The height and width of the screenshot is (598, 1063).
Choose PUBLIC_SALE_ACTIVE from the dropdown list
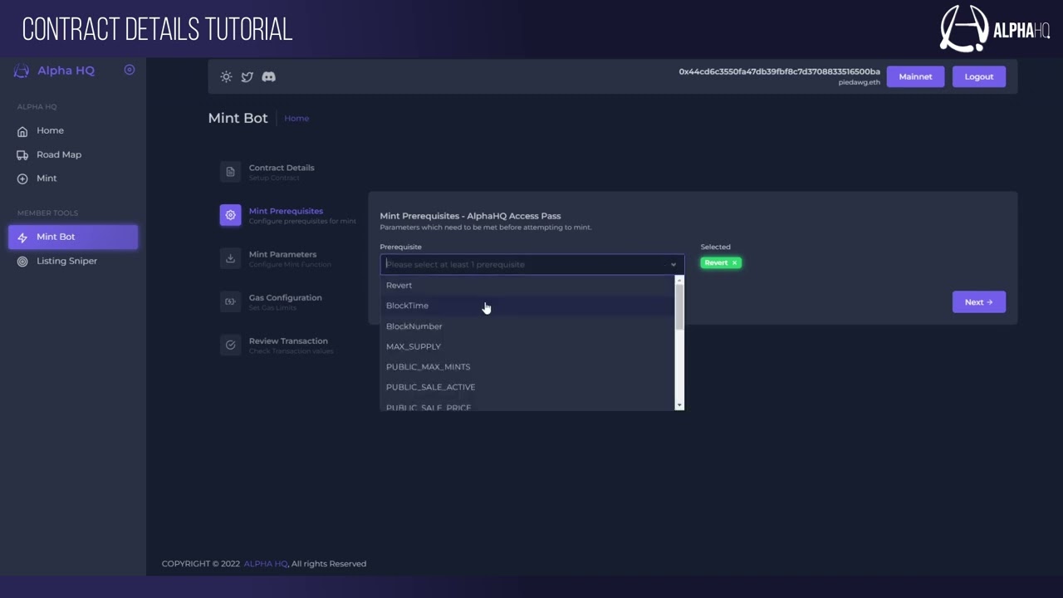pos(528,387)
